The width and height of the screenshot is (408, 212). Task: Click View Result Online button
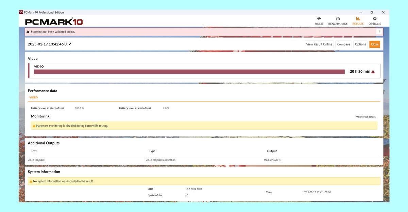pyautogui.click(x=319, y=44)
